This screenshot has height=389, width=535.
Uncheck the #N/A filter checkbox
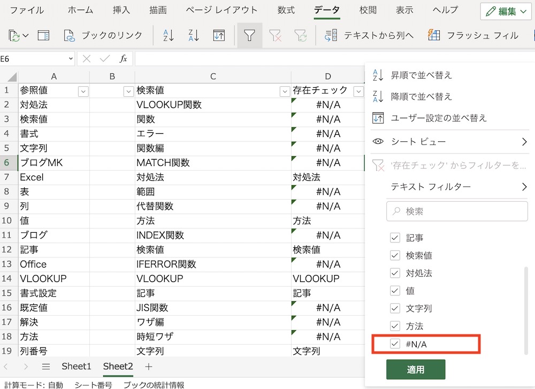pos(395,344)
